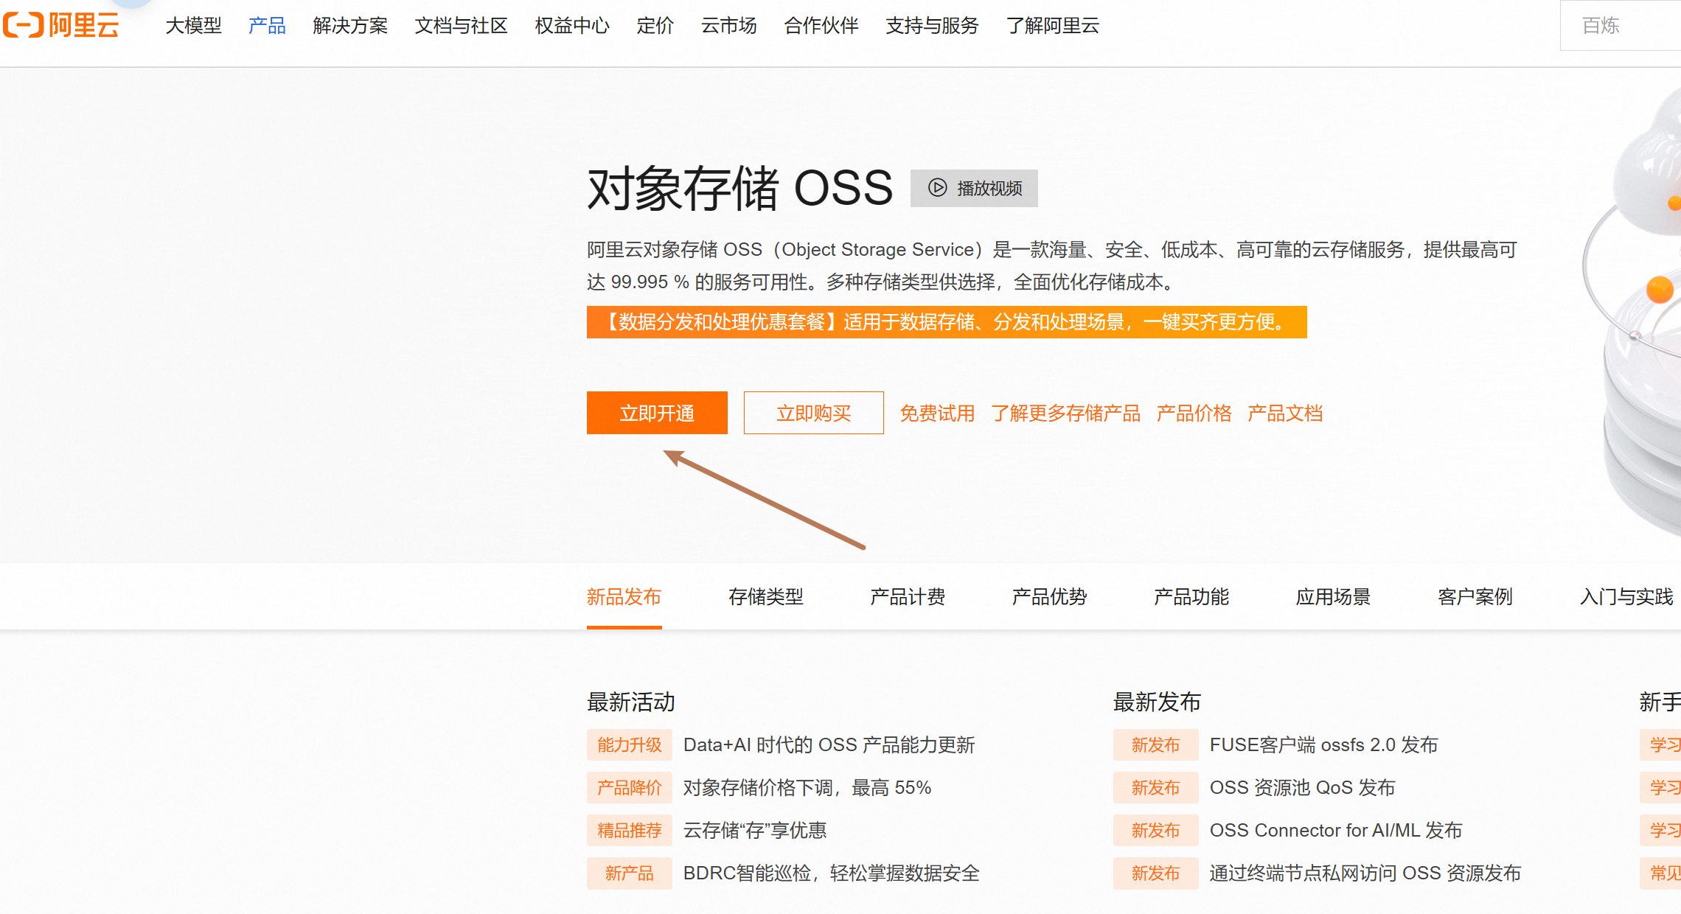Switch to the 存储类型 tab
Image resolution: width=1681 pixels, height=914 pixels.
pos(765,596)
